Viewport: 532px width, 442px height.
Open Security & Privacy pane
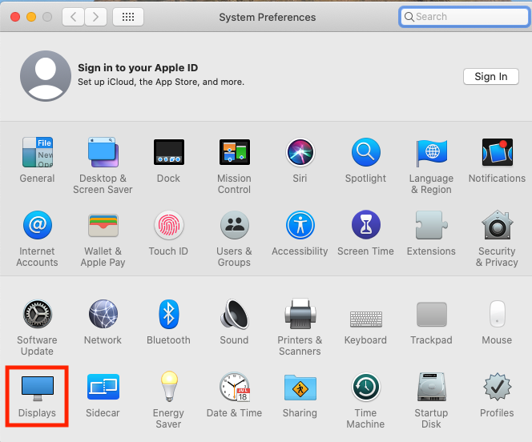click(497, 227)
